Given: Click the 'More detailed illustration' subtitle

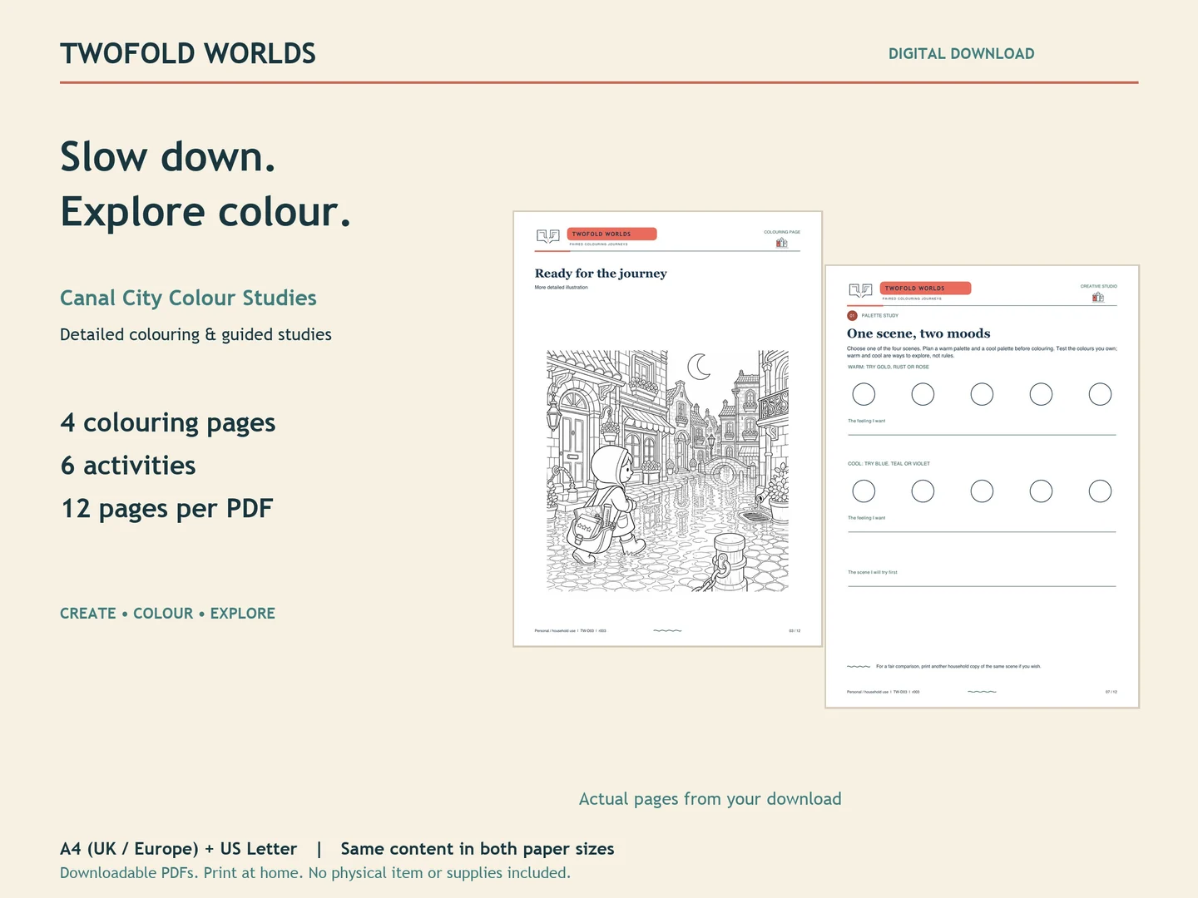Looking at the screenshot, I should (x=561, y=288).
